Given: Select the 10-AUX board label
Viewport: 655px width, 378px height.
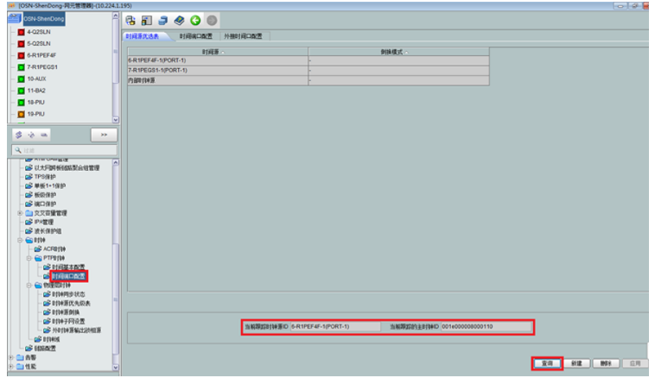Looking at the screenshot, I should coord(37,79).
